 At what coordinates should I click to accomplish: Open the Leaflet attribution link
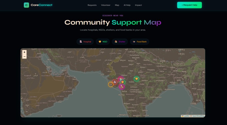[x=186, y=116]
